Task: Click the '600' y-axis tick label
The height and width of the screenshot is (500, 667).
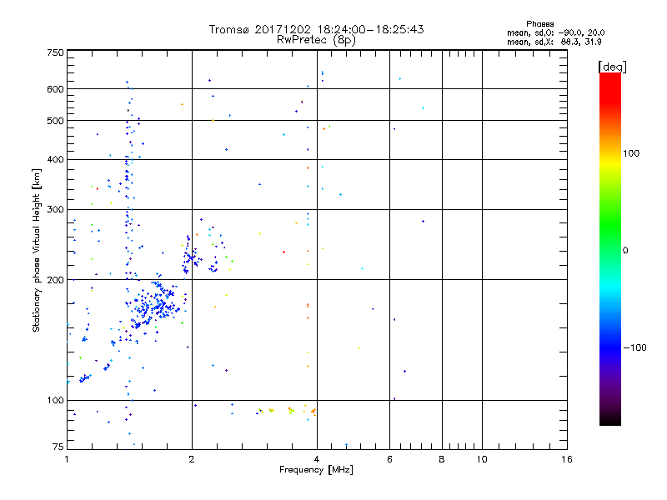Action: coord(55,89)
